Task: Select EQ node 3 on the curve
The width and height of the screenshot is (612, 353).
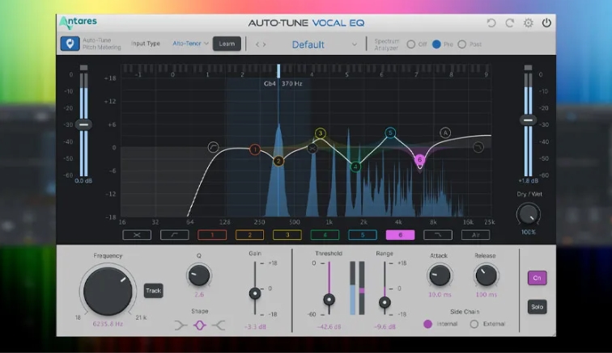Action: [x=320, y=133]
